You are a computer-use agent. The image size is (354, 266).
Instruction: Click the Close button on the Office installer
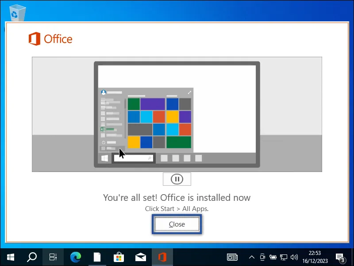(177, 224)
